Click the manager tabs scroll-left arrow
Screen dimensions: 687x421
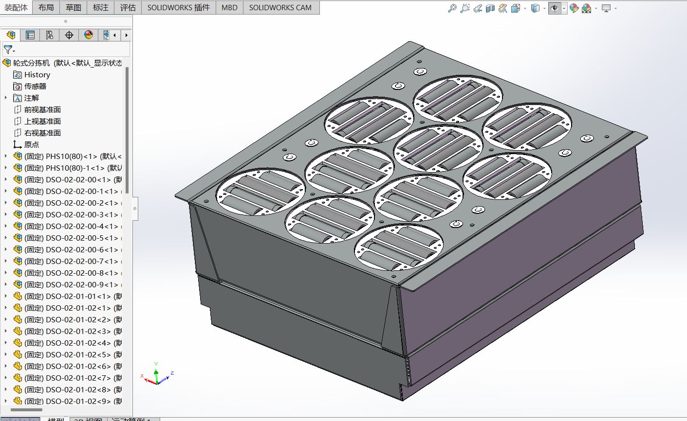coord(114,35)
